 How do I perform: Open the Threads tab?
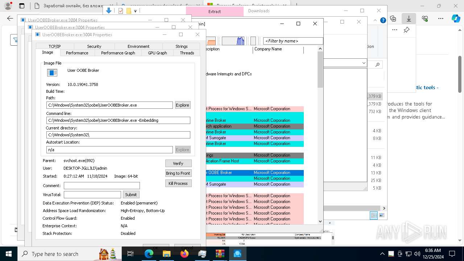[x=187, y=53]
